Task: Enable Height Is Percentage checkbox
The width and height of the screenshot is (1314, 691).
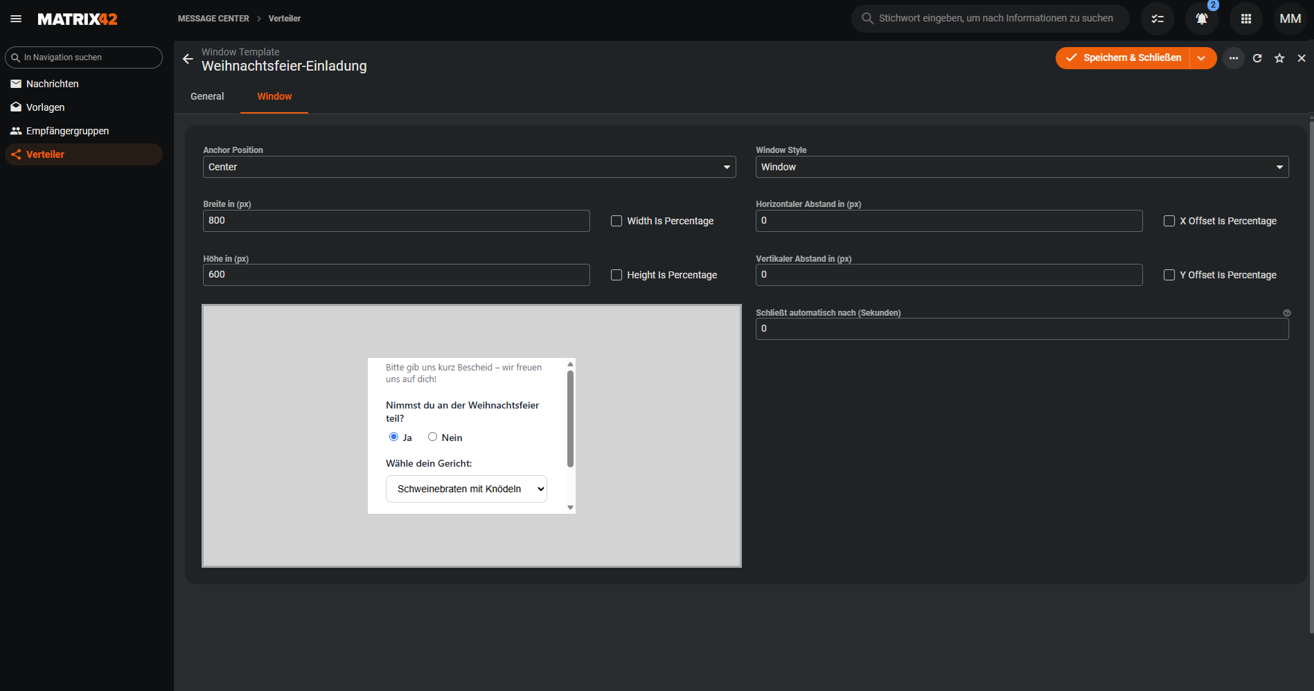Action: pyautogui.click(x=616, y=275)
